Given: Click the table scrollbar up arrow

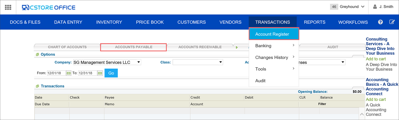Looking at the screenshot, I should [x=362, y=114].
